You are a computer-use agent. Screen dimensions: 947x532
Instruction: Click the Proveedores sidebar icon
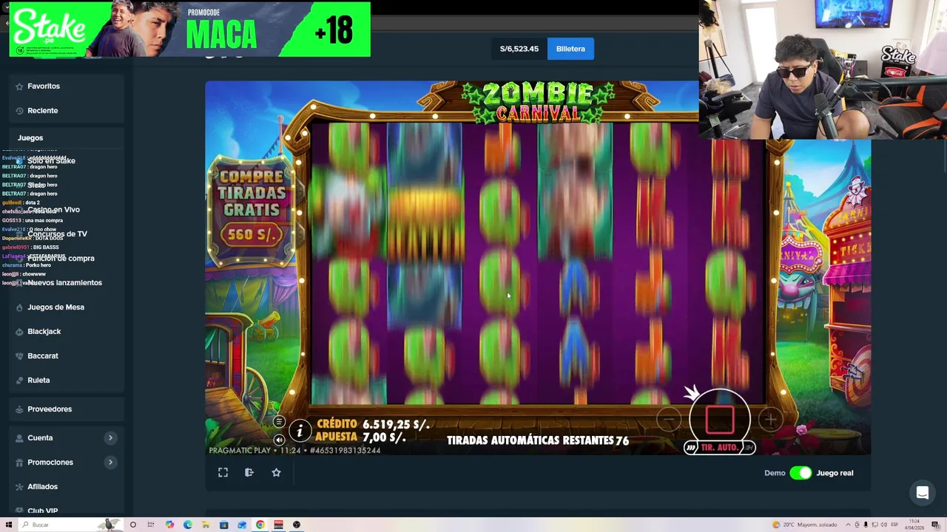[19, 409]
